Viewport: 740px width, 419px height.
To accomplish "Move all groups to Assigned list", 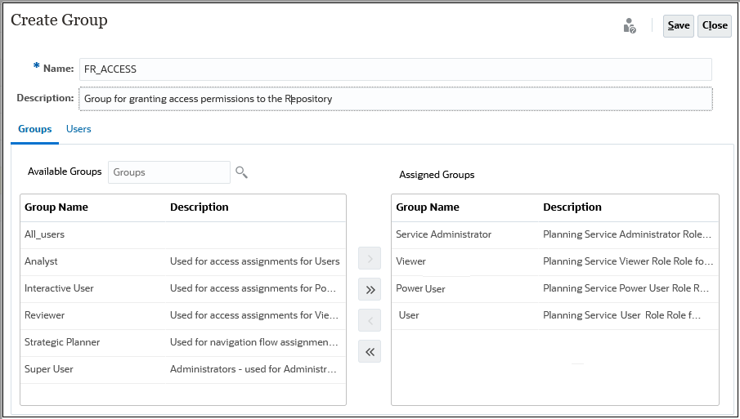I will point(370,289).
